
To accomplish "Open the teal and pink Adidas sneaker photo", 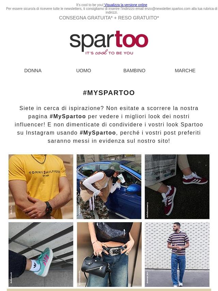I will (x=41, y=255).
